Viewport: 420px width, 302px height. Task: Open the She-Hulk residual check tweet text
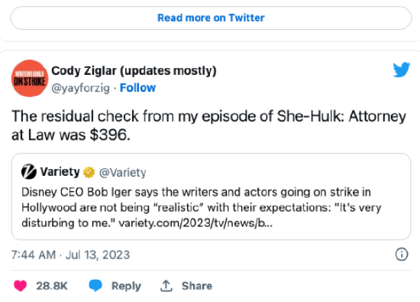pos(209,125)
